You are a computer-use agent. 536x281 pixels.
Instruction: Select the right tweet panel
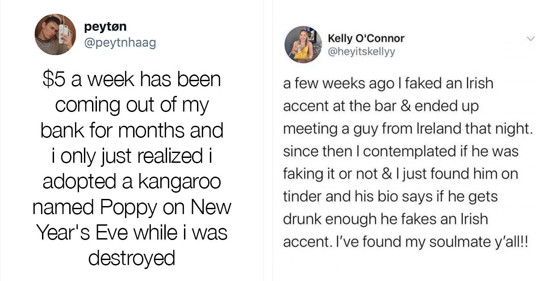coord(402,140)
